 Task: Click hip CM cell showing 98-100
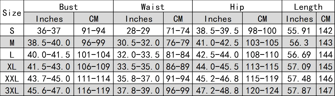tap(262, 30)
